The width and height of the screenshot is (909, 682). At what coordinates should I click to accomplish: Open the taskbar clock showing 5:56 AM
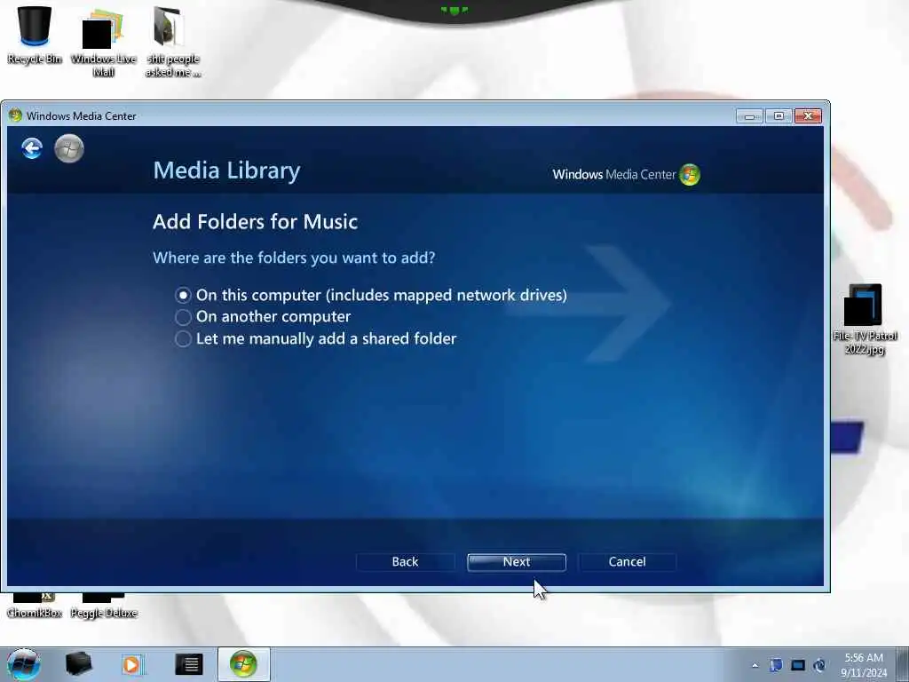(x=864, y=665)
